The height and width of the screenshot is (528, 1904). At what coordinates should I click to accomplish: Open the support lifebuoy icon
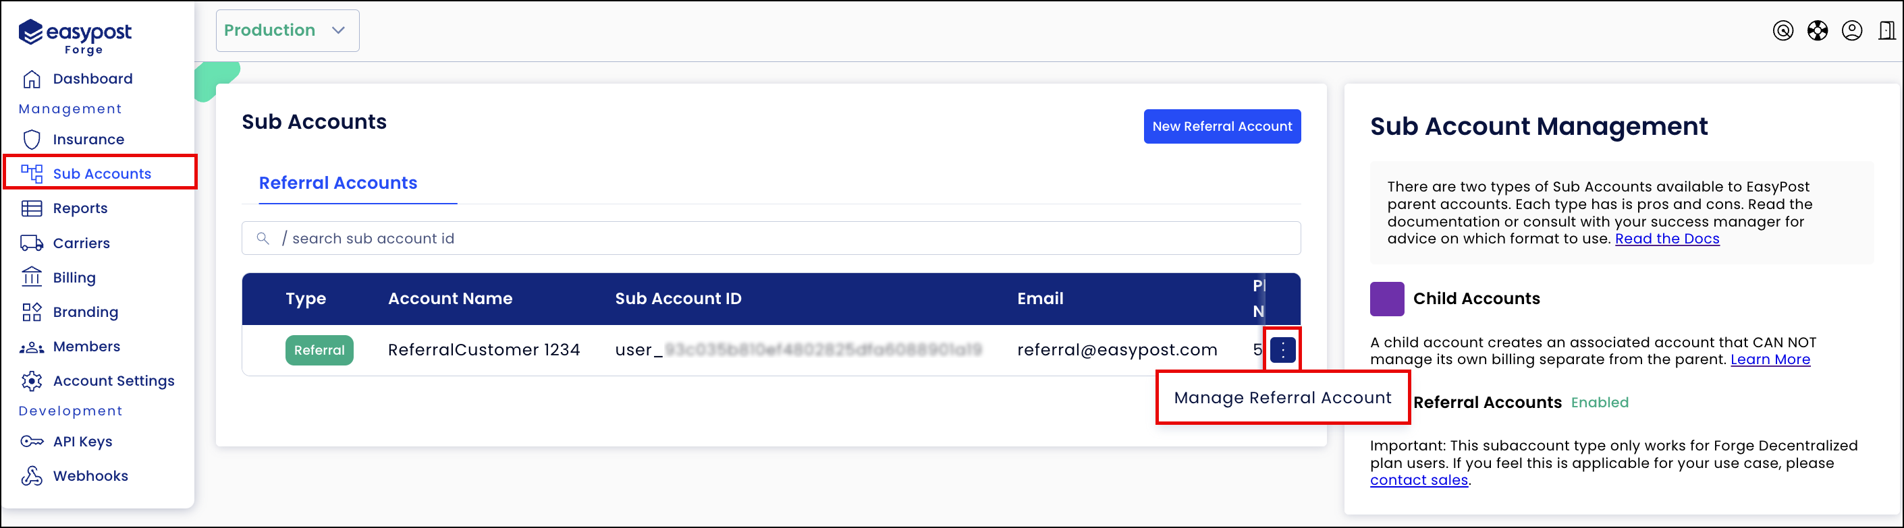(1818, 30)
